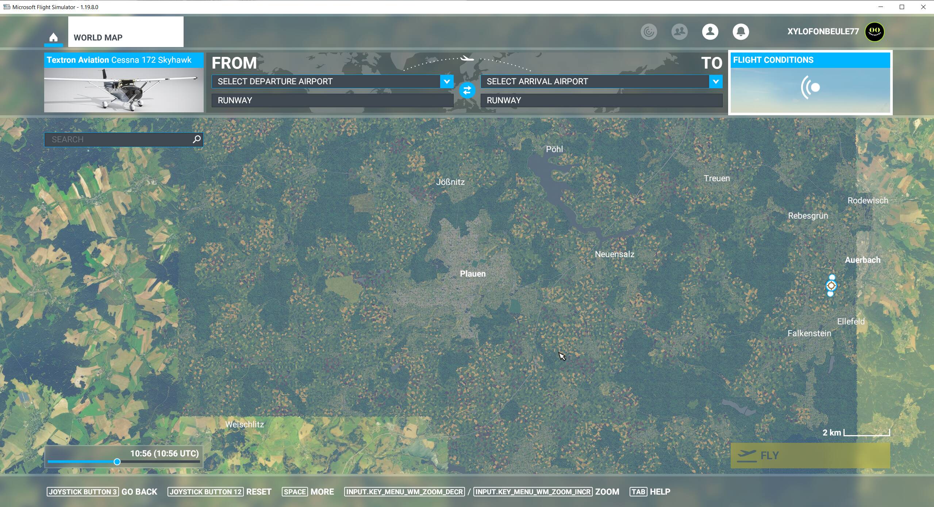
Task: Go to the Home screen icon
Action: (53, 37)
